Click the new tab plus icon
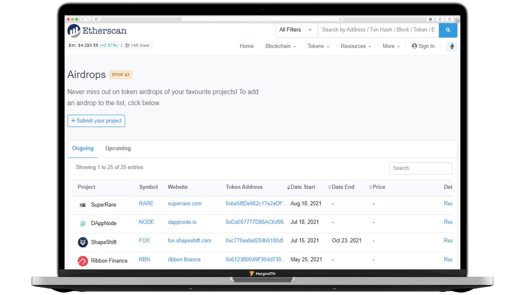525x295 pixels. pos(457,21)
